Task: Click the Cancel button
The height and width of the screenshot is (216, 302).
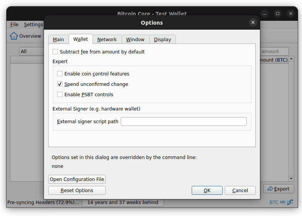Action: (x=240, y=191)
